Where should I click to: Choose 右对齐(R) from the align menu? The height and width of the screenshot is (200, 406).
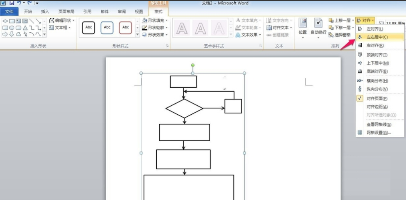tap(380, 45)
